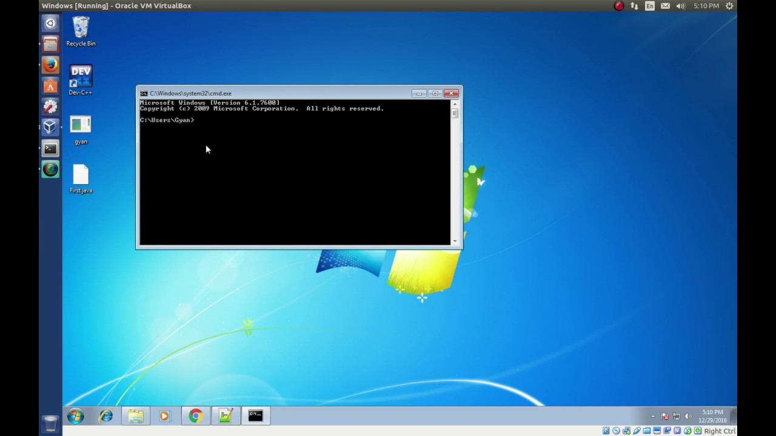Maximize the cmd.exe window
The height and width of the screenshot is (436, 776).
[435, 93]
